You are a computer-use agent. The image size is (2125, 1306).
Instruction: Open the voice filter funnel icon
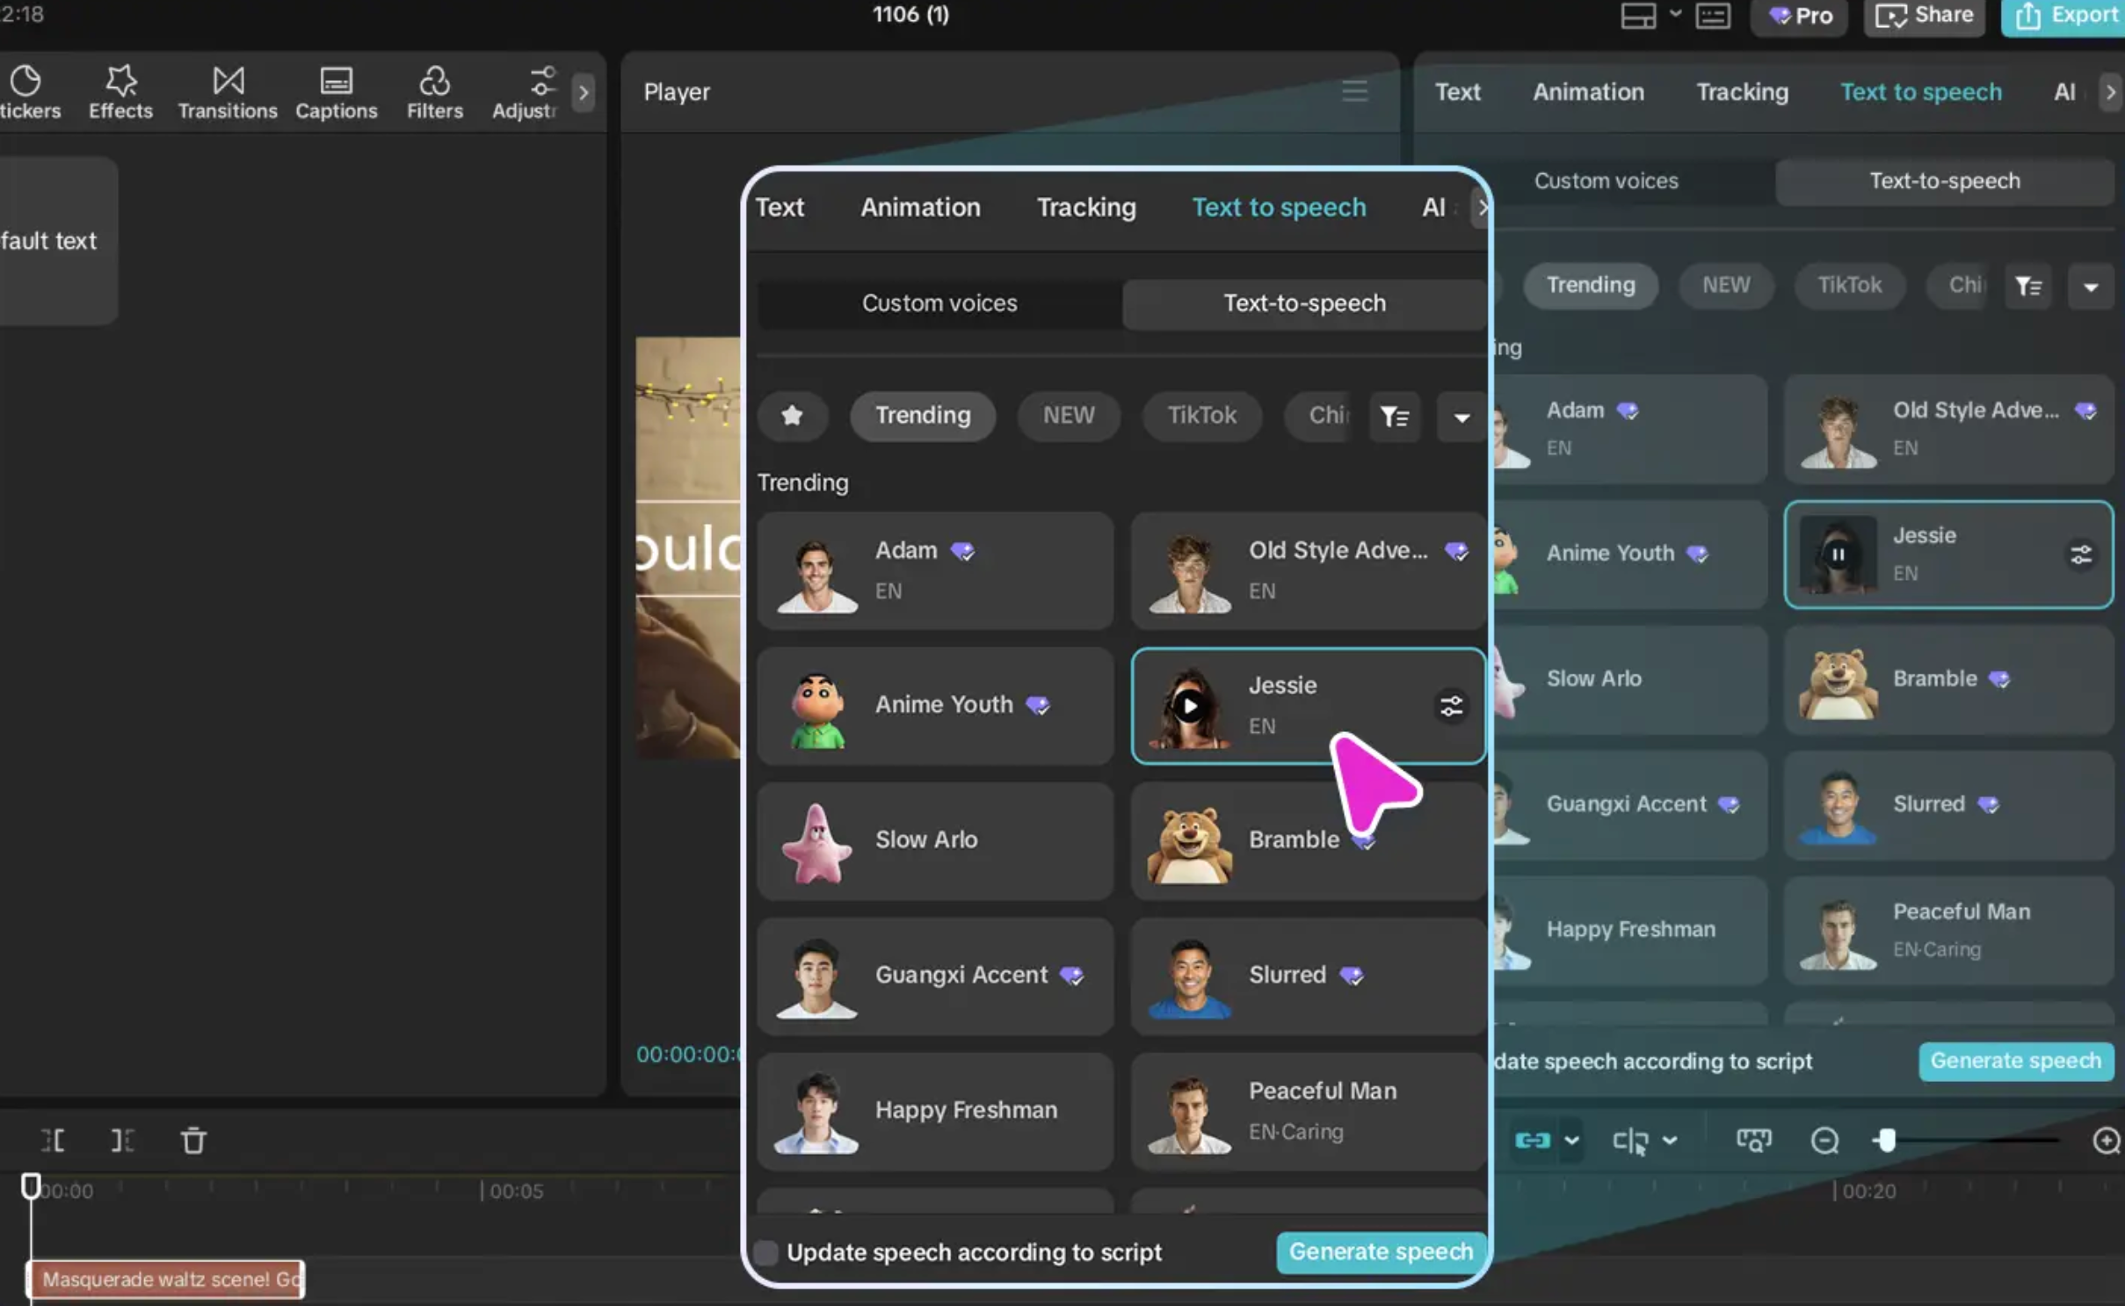tap(1395, 416)
